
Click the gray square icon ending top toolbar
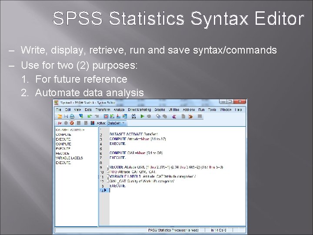[200, 116]
